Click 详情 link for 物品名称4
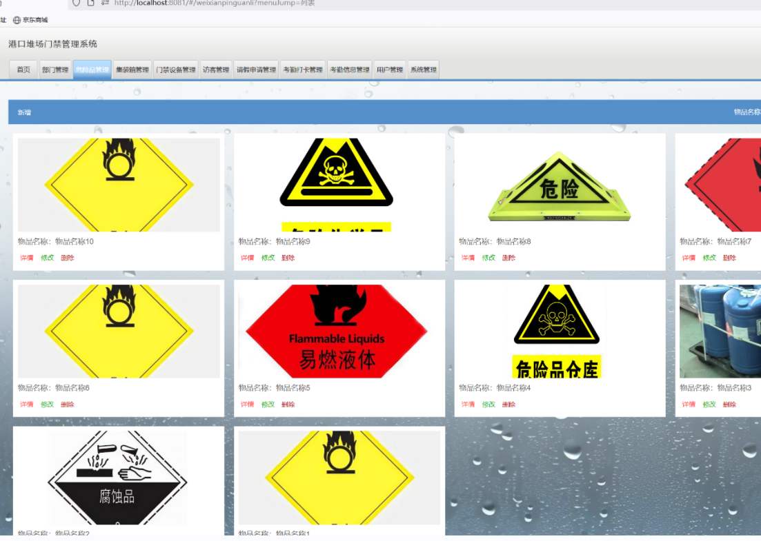 [468, 405]
